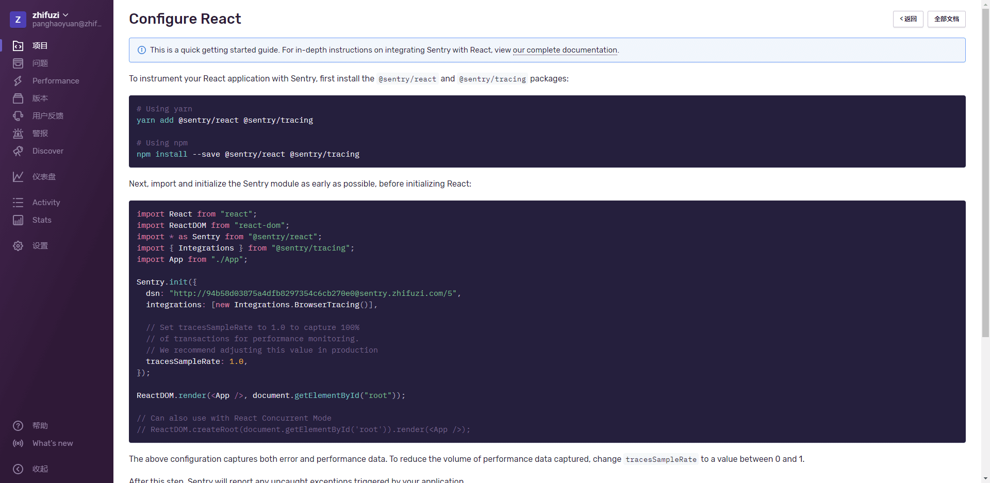Click the 'tracesSampleRate: 1.0,' code line
Viewport: 990px width, 483px height.
[196, 361]
